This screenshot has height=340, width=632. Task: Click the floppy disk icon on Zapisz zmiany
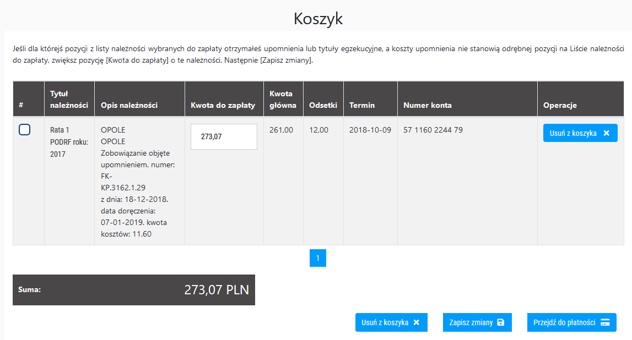pos(501,322)
